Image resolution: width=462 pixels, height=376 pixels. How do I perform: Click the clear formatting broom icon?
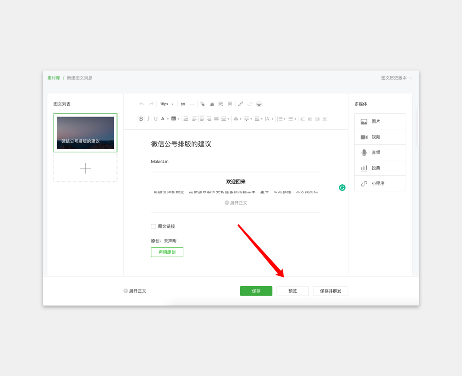[211, 104]
